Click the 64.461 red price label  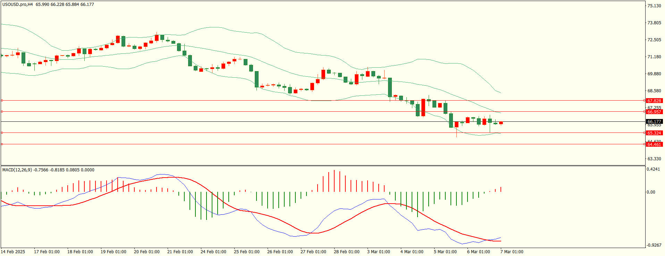654,144
